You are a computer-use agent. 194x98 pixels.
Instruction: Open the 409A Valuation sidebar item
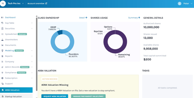16,90
